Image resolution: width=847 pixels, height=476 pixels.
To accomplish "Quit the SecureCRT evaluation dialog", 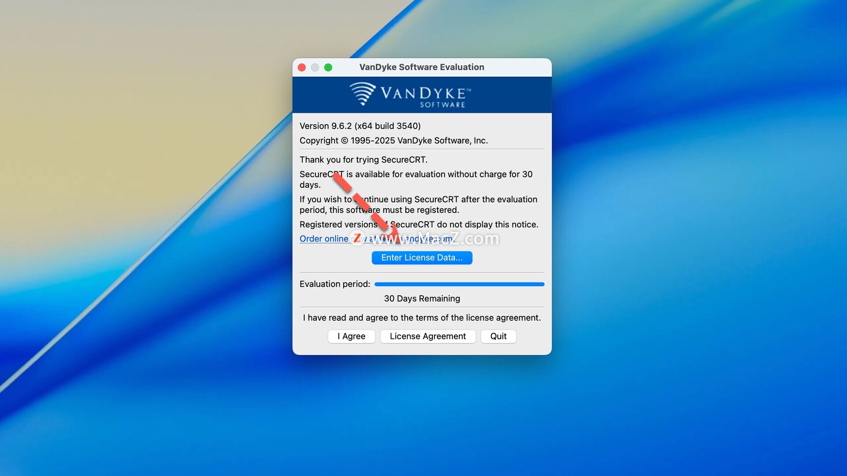I will [498, 336].
